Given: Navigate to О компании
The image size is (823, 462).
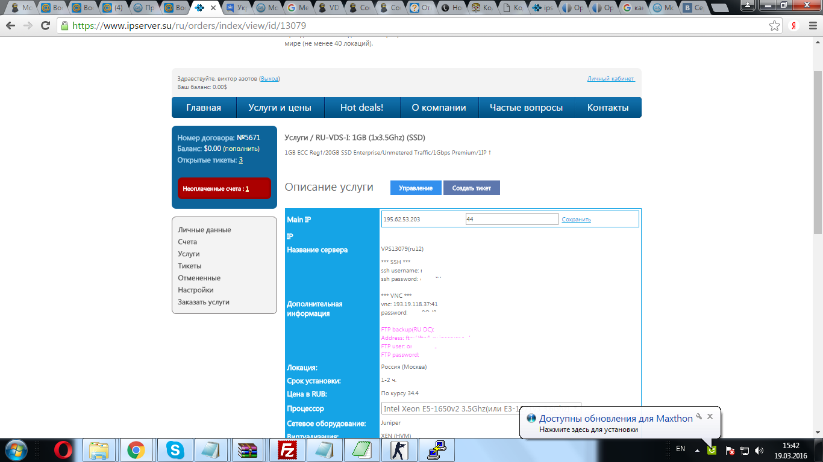Looking at the screenshot, I should click(x=439, y=108).
